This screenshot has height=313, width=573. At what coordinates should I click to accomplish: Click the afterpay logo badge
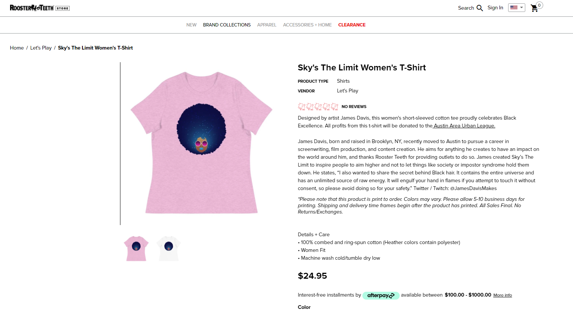(x=381, y=295)
